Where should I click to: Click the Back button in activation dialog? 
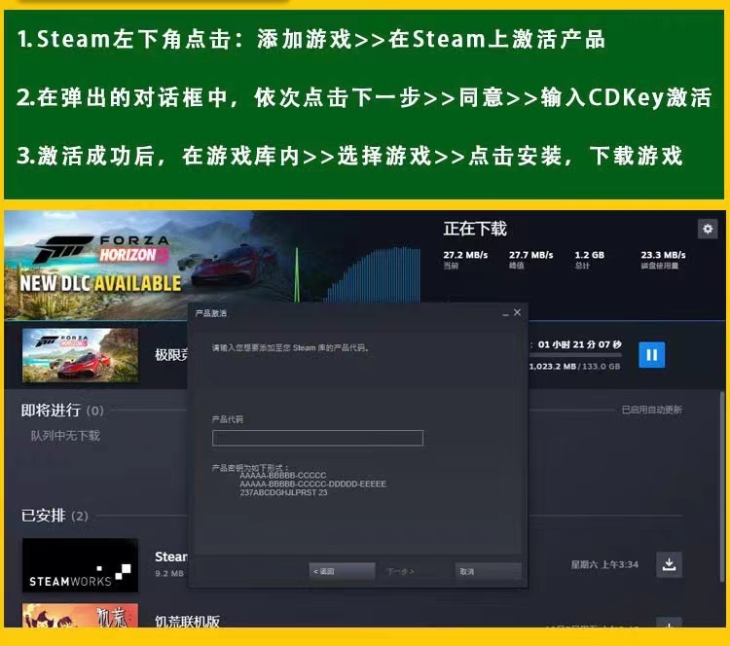point(342,571)
